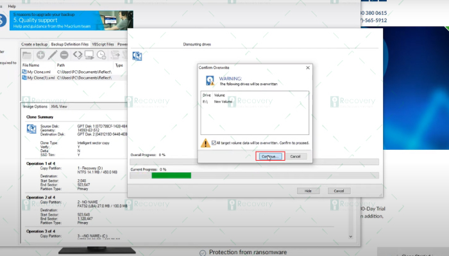449x256 pixels.
Task: Click the clone icon in progress window
Action: click(137, 56)
